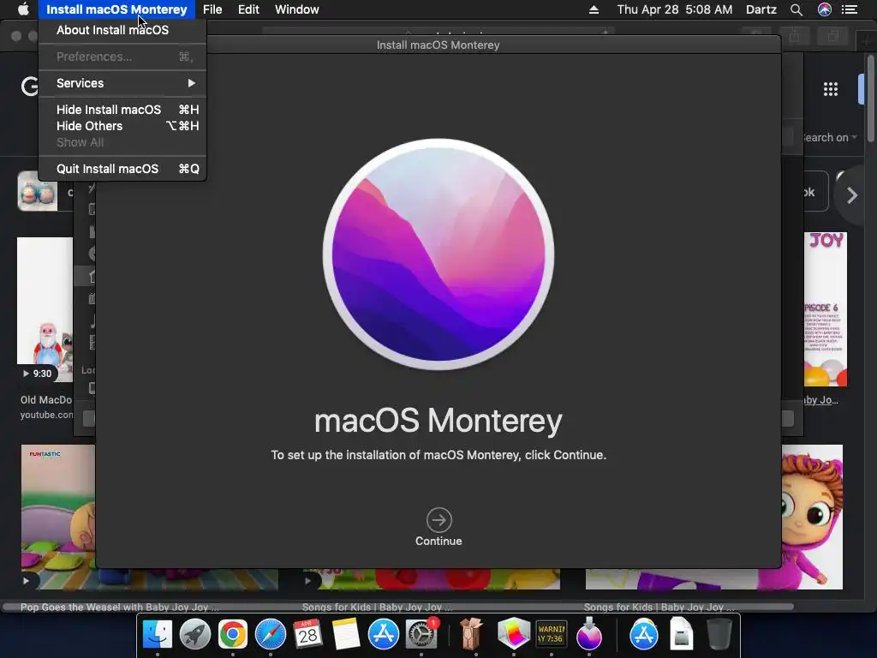Choose About Install macOS
877x658 pixels.
[122, 30]
